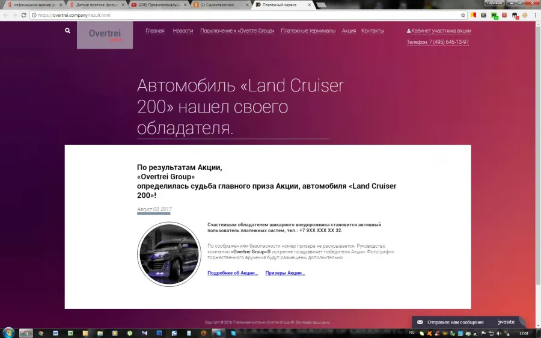
Task: Click the Overtrei logo
Action: (105, 35)
